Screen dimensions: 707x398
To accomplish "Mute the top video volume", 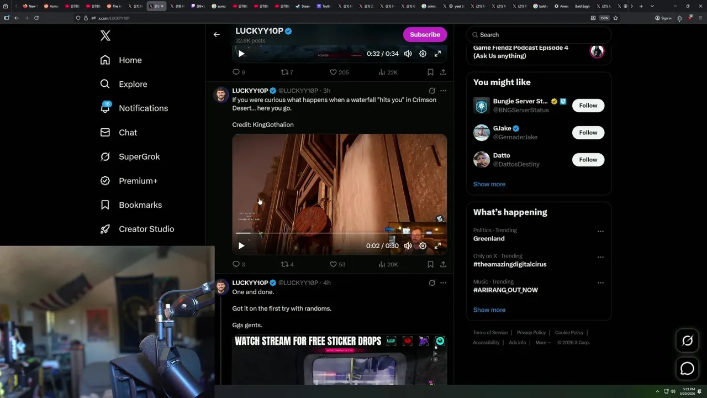I will pos(408,54).
